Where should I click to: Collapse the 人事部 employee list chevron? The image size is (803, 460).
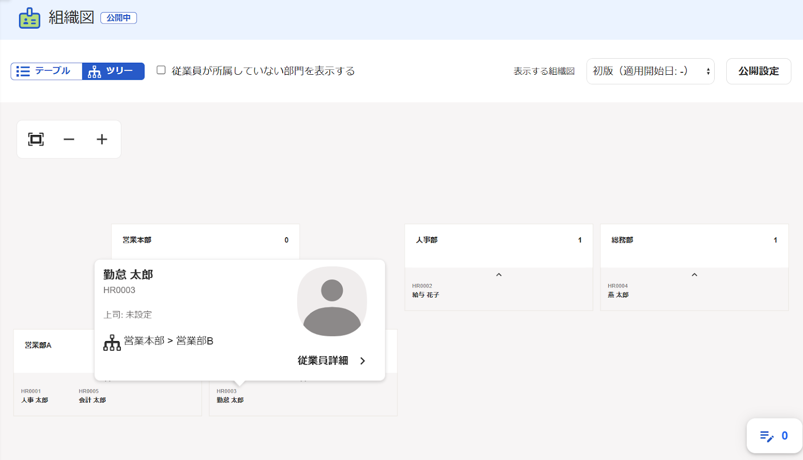point(499,275)
